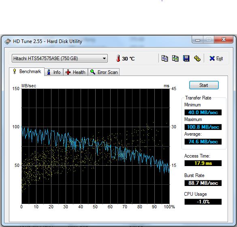Click the benchmark transfer rate graph

click(x=96, y=146)
